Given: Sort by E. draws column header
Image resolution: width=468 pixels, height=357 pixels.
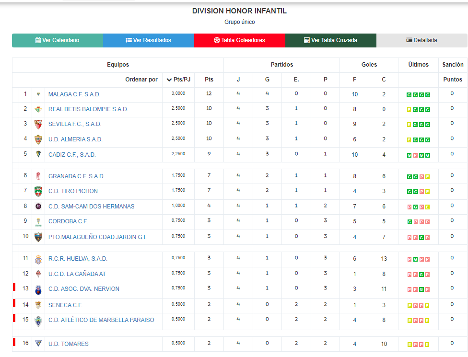Looking at the screenshot, I should coord(296,80).
